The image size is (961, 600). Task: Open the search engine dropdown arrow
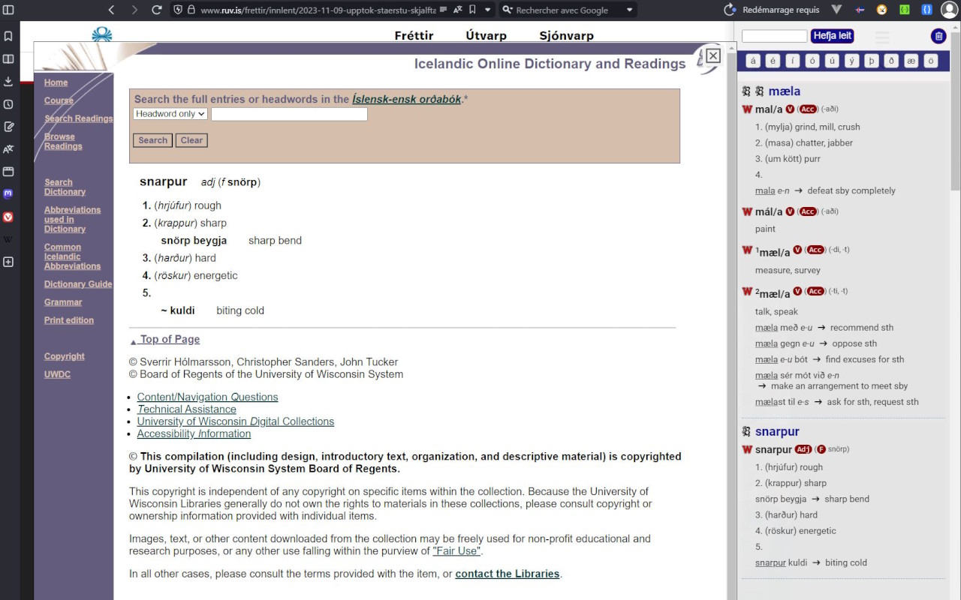(x=629, y=10)
